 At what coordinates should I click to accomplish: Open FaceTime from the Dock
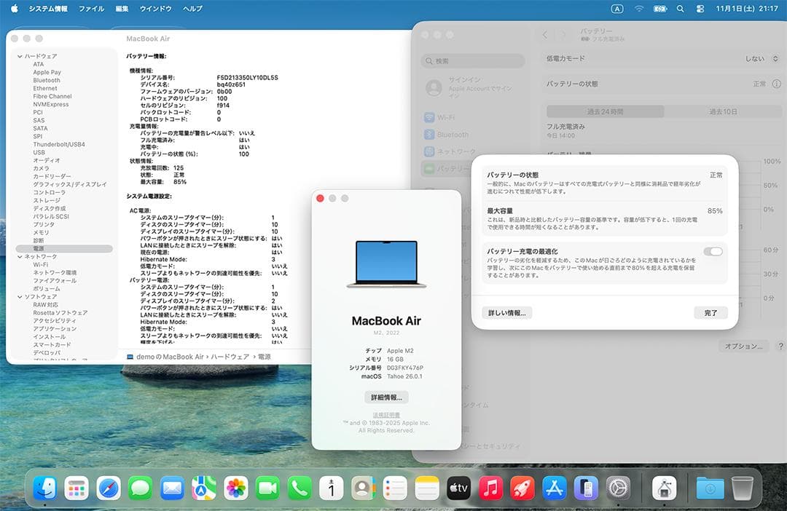pos(267,488)
